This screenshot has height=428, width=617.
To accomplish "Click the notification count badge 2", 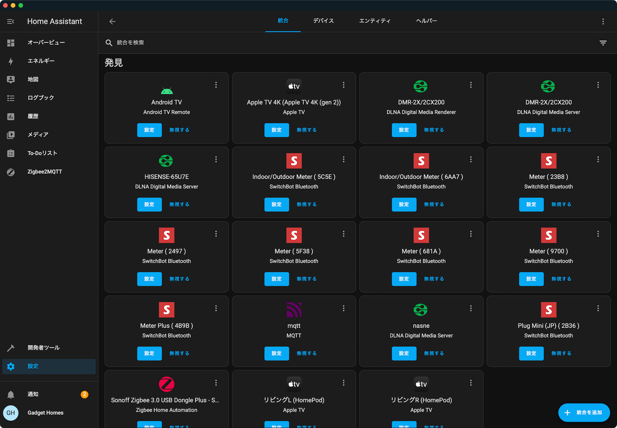I will pos(85,394).
